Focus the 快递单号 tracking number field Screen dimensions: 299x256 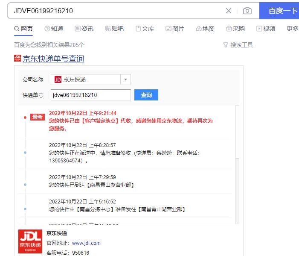coord(91,95)
